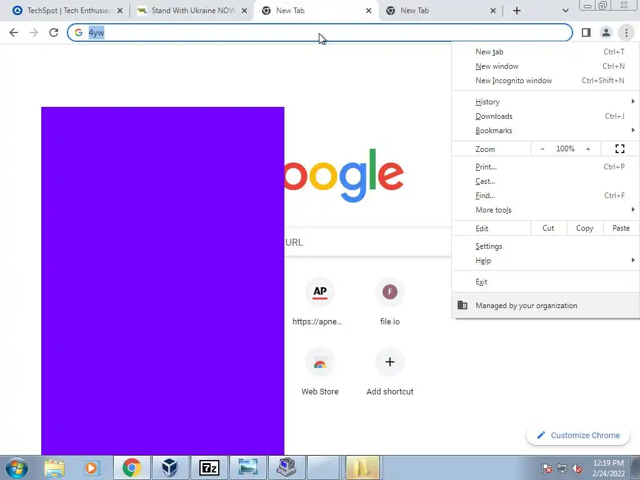Screen dimensions: 640x480
Task: Select New tab menu item
Action: 546,52
